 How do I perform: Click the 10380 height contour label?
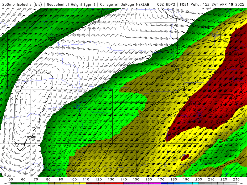tap(66, 174)
